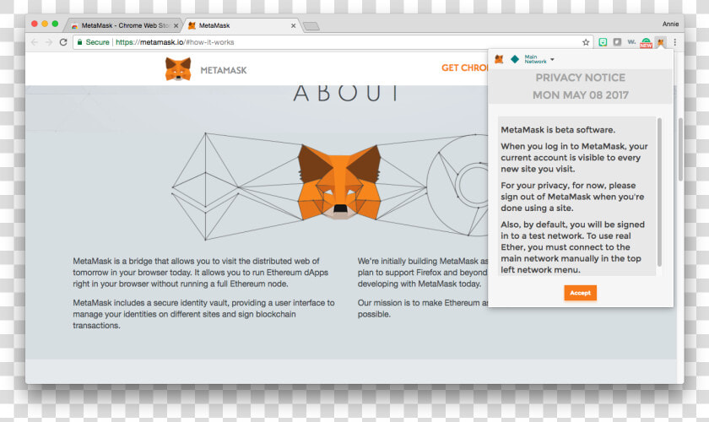Go back to the previous page
Screen dimensions: 709x422
(x=35, y=42)
